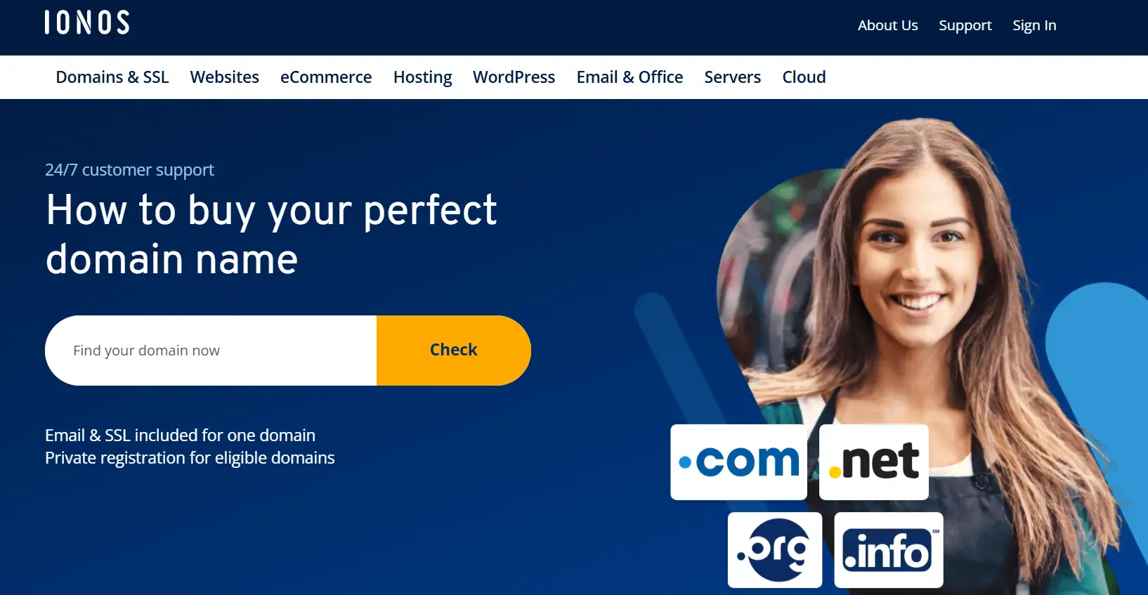The image size is (1148, 595).
Task: Open the Email & Office menu
Action: pyautogui.click(x=630, y=77)
